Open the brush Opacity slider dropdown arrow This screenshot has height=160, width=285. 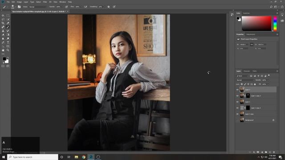coord(62,7)
